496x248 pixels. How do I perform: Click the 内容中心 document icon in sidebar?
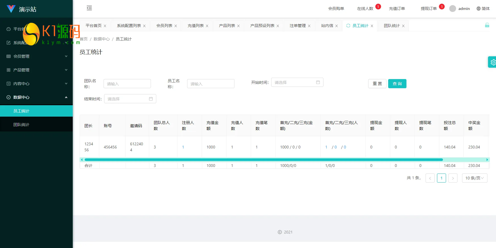[x=9, y=84]
